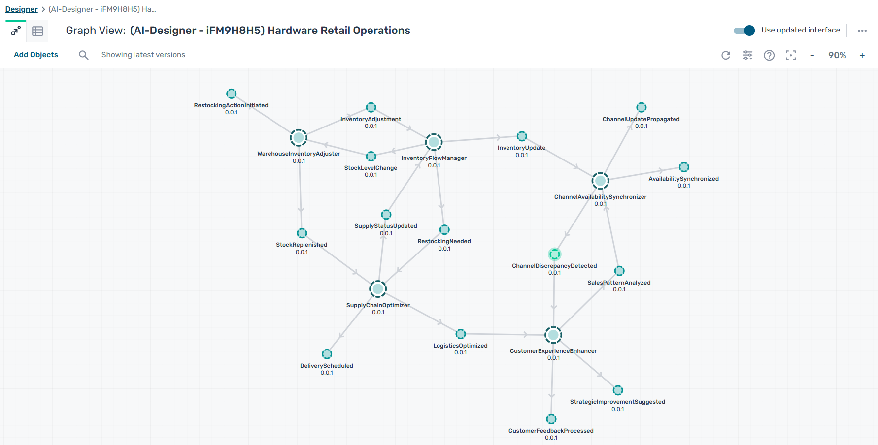The width and height of the screenshot is (878, 445).
Task: Select the WarehouseInventoryAdjuster application node
Action: (x=299, y=138)
